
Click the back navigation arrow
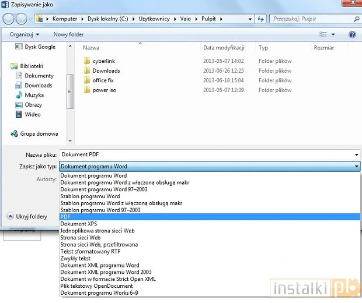tap(9, 19)
